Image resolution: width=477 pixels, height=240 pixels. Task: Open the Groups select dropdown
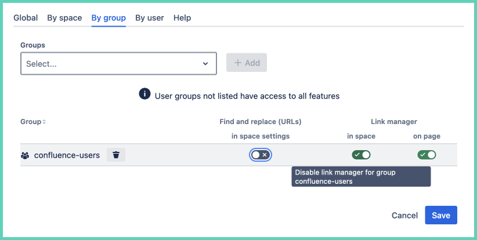click(x=110, y=64)
